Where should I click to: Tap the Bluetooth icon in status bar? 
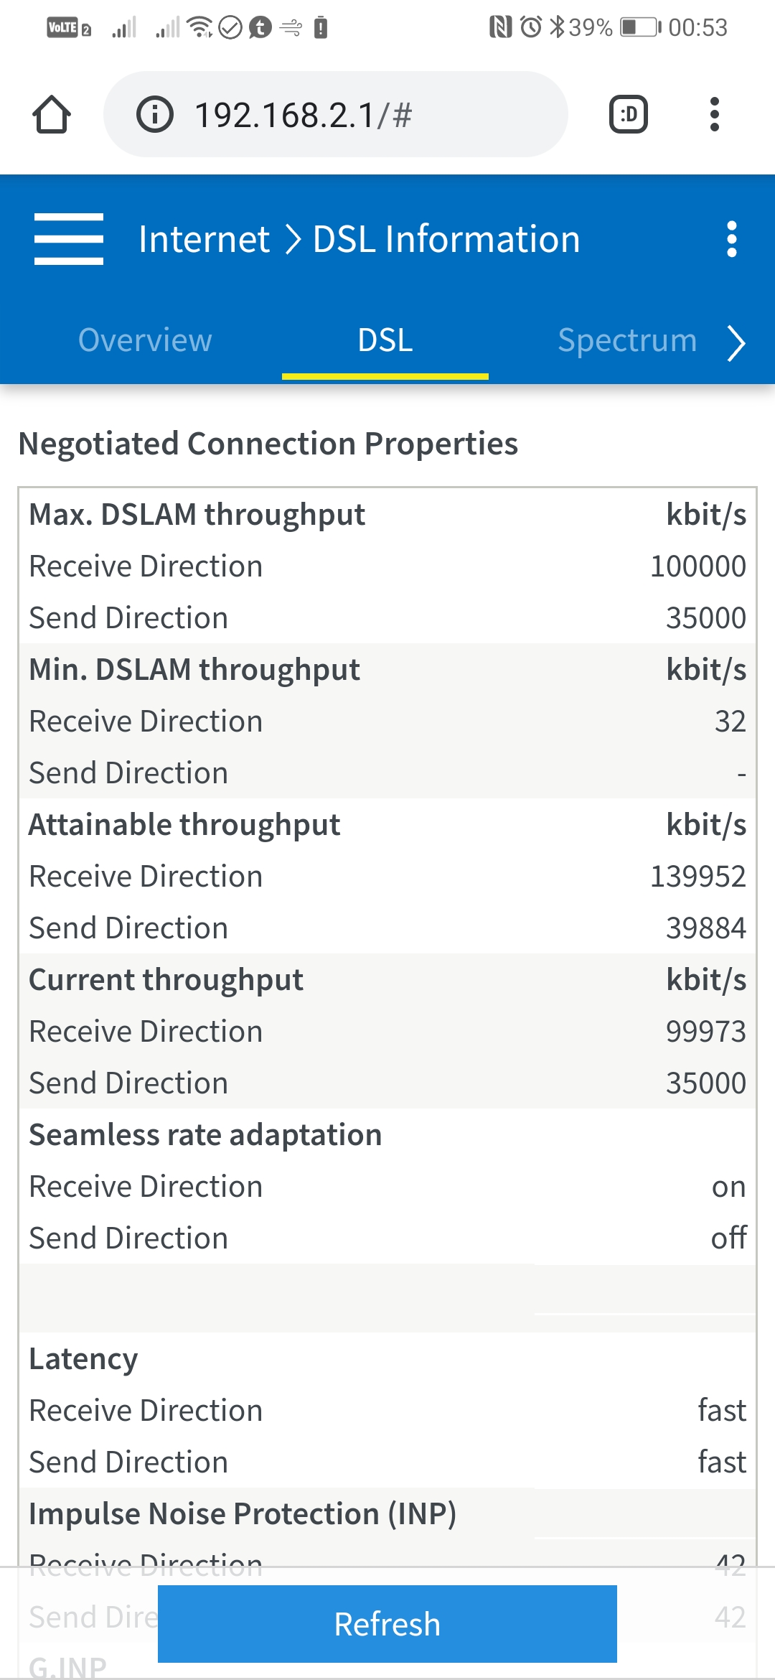(557, 27)
